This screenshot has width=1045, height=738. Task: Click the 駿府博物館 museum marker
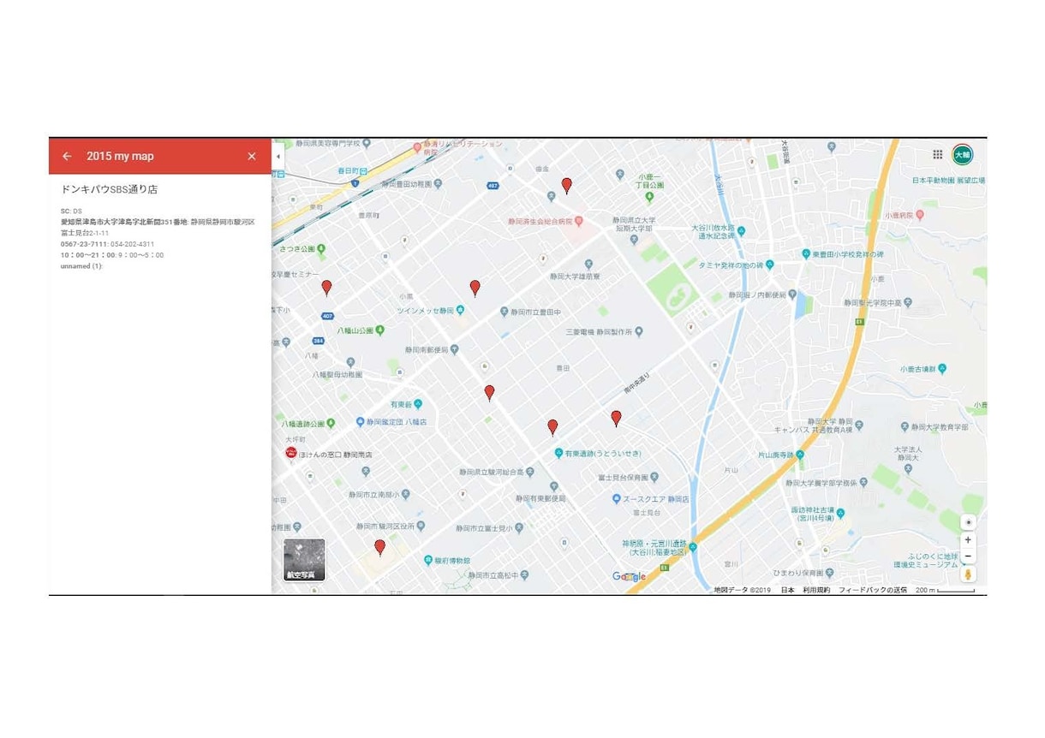coord(428,561)
